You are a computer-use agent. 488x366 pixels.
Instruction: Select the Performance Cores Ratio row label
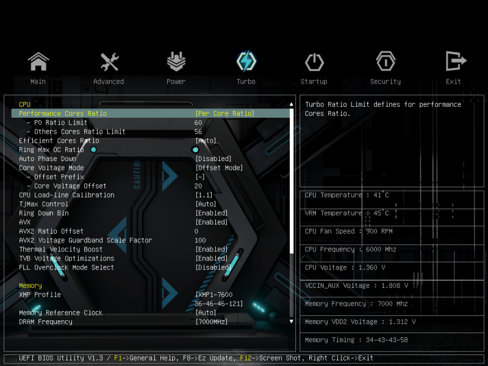coord(63,113)
